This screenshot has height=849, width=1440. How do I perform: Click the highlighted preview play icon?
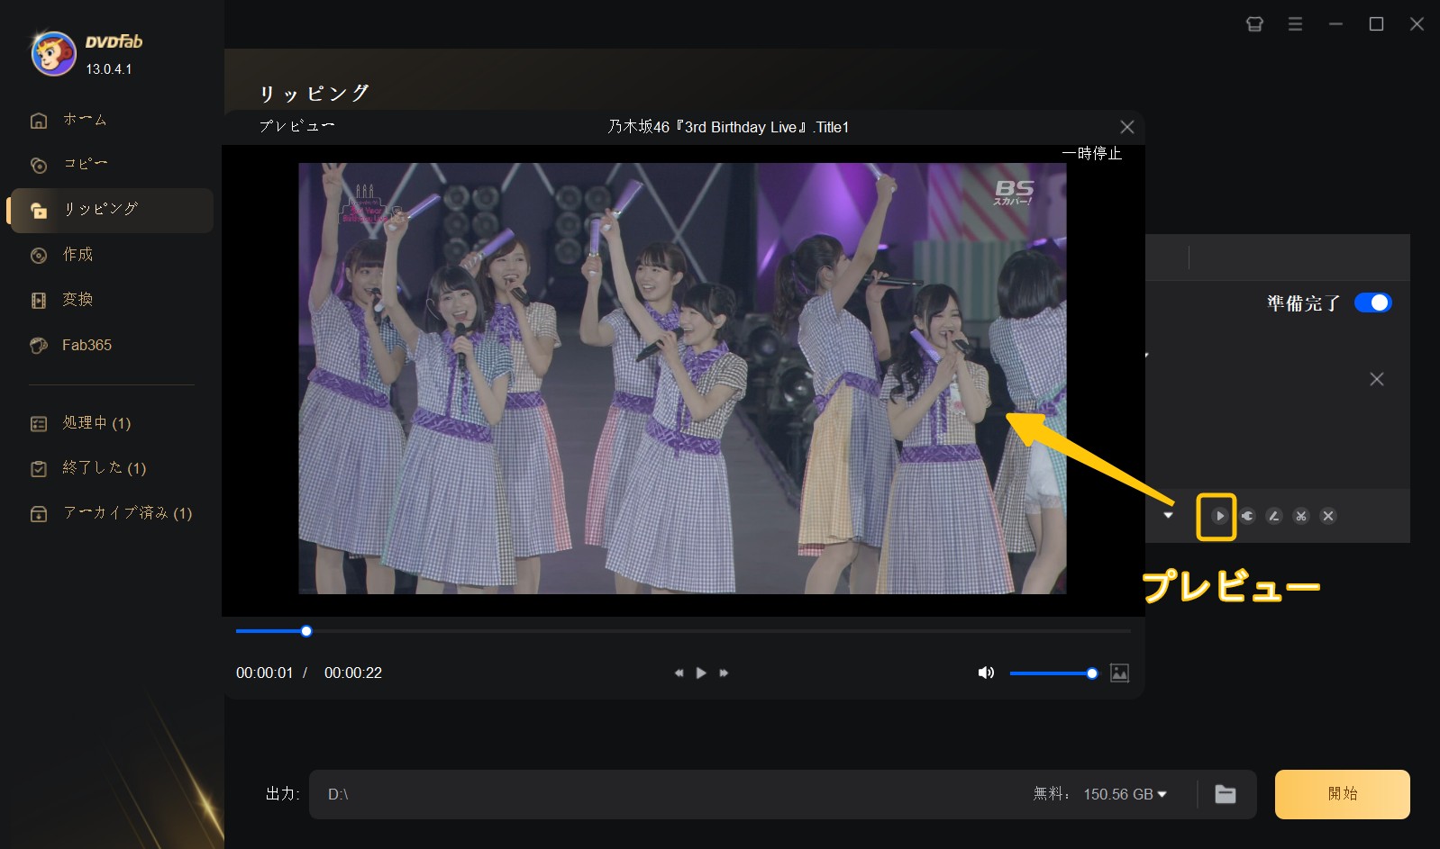pyautogui.click(x=1219, y=516)
